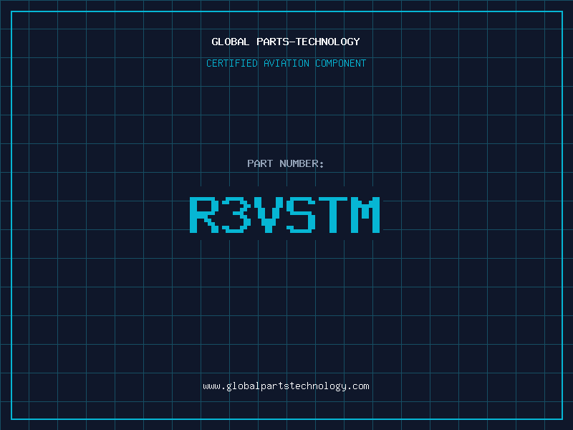Open the www.globalpartstechnology.com link
The image size is (573, 430).
[286, 386]
